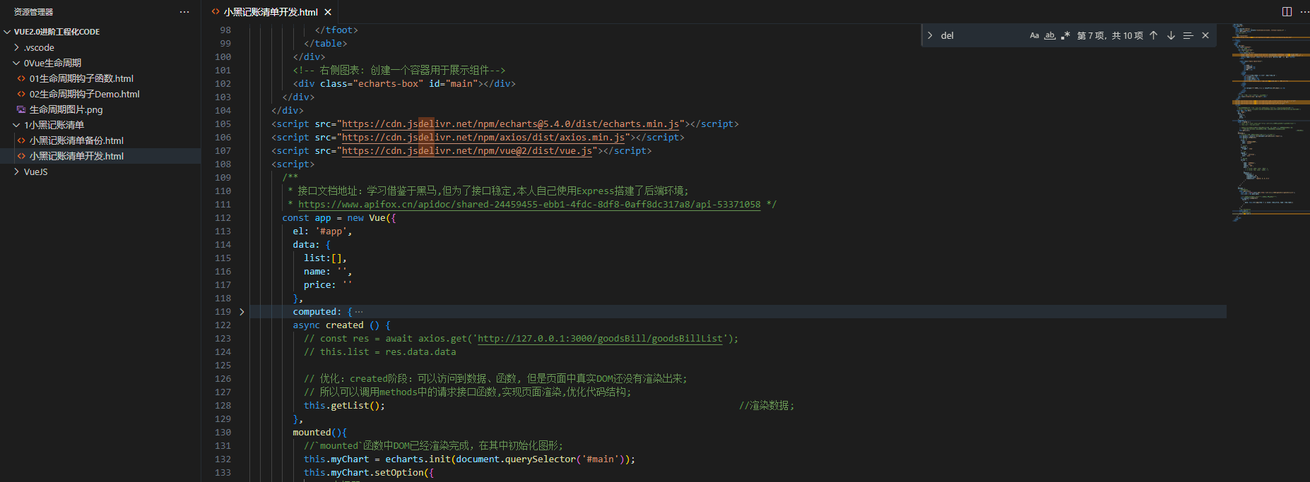Click 'mounted(){' on line 130
The height and width of the screenshot is (482, 1310).
point(319,433)
